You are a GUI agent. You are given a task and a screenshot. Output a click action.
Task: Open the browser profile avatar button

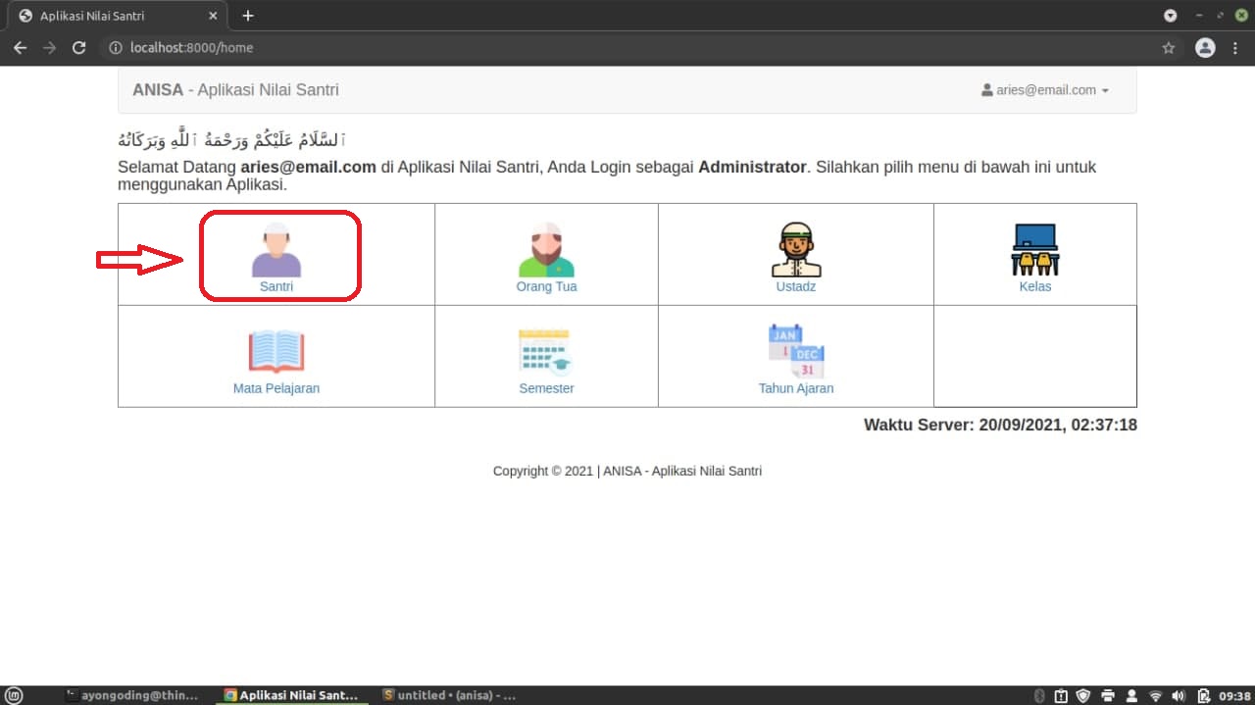tap(1204, 47)
